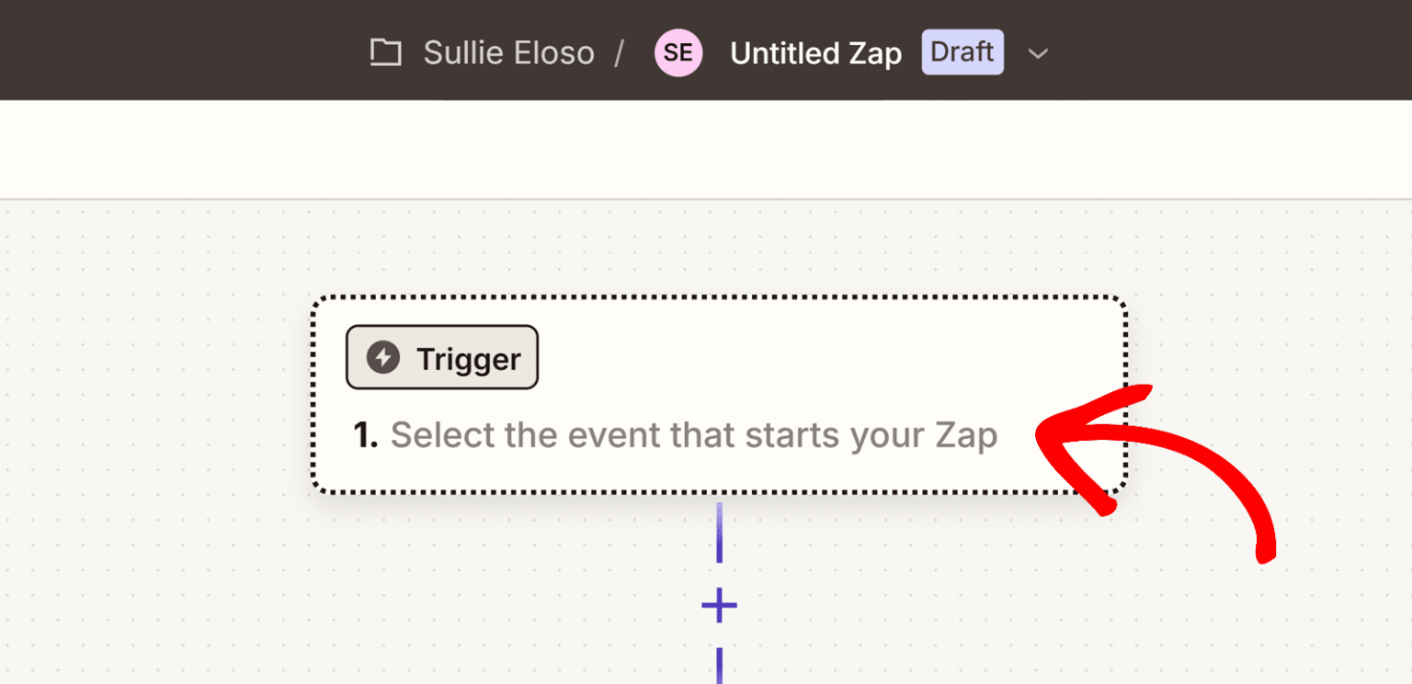Click the folder icon in the top breadcrumb

pos(385,52)
